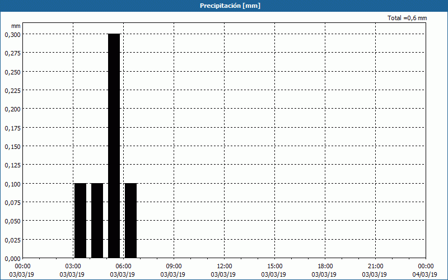This screenshot has width=448, height=280.
Task: Click the second 0,100 bar near 04:00
Action: pos(97,221)
